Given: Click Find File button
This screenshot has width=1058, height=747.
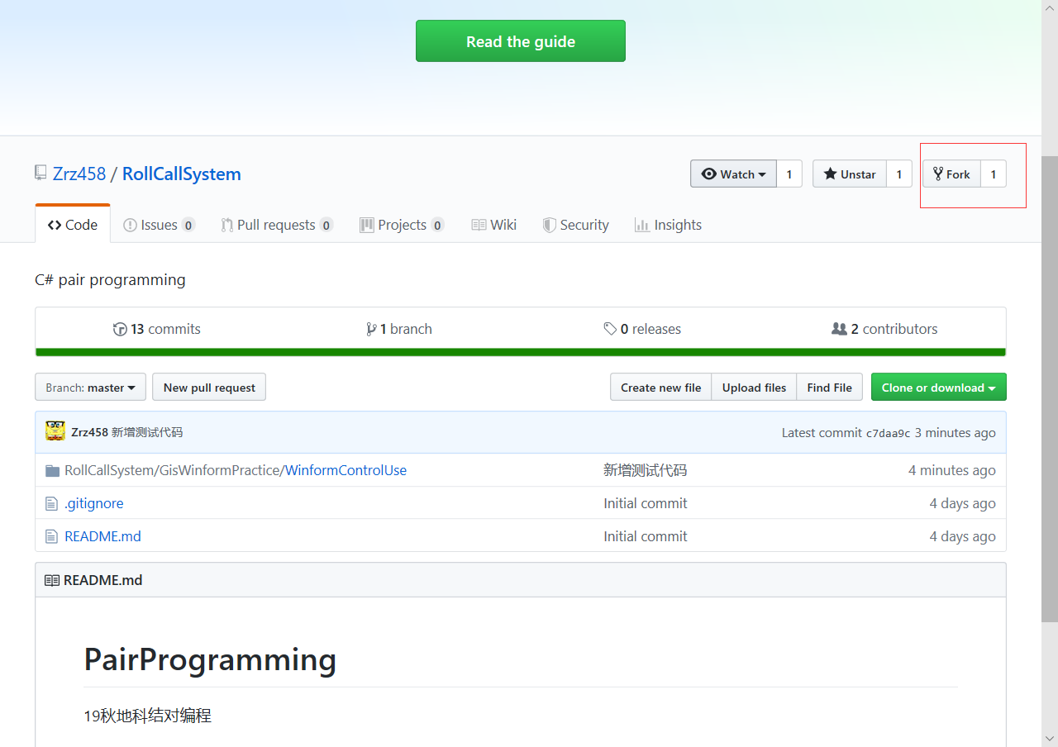Looking at the screenshot, I should pos(829,388).
